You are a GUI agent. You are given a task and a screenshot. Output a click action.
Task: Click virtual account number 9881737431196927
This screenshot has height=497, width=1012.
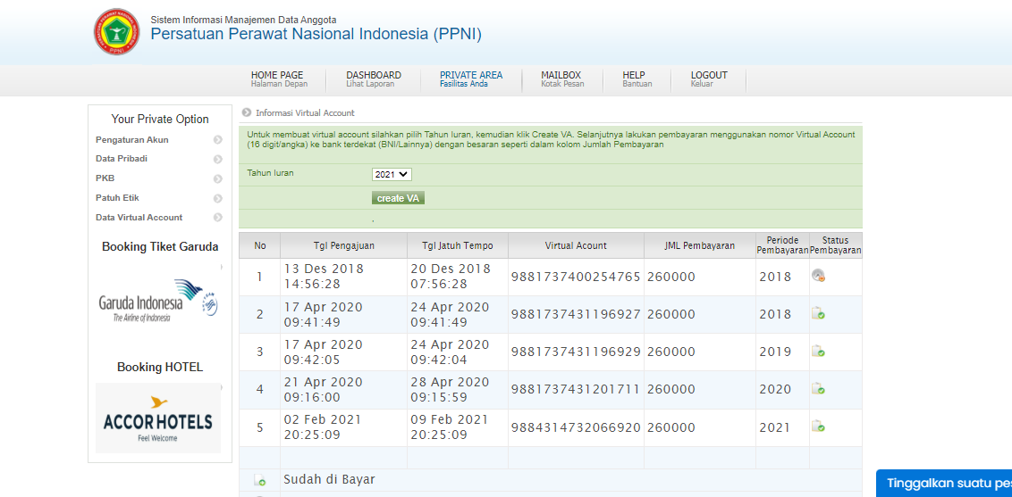576,314
